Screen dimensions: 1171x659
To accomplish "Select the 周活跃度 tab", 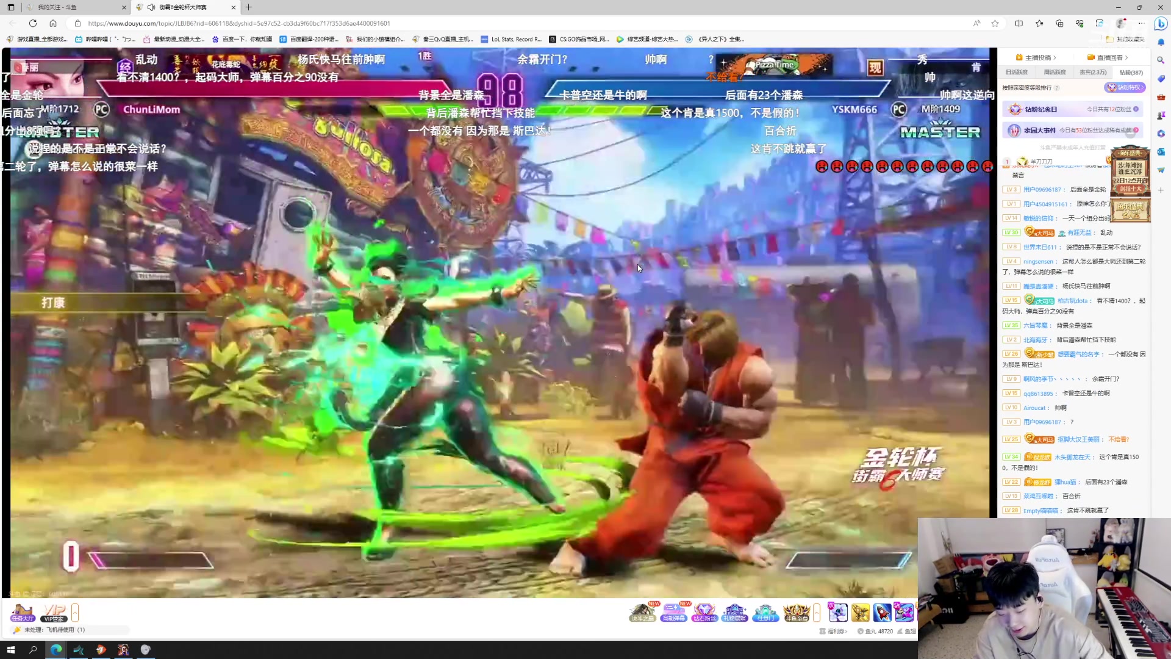I will click(1055, 72).
